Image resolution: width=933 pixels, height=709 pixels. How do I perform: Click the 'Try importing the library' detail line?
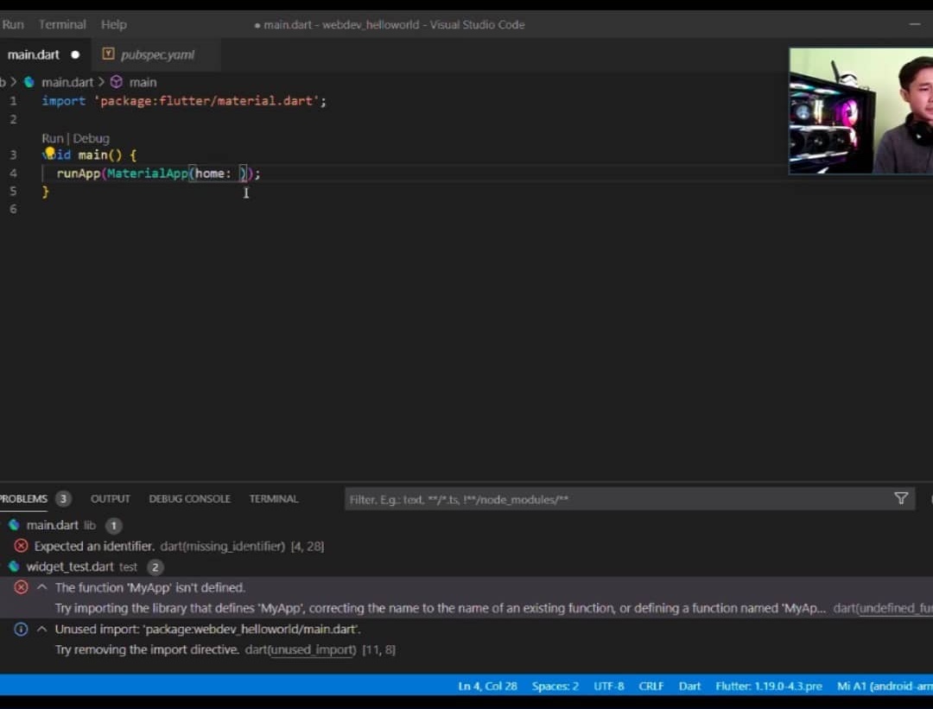click(441, 608)
